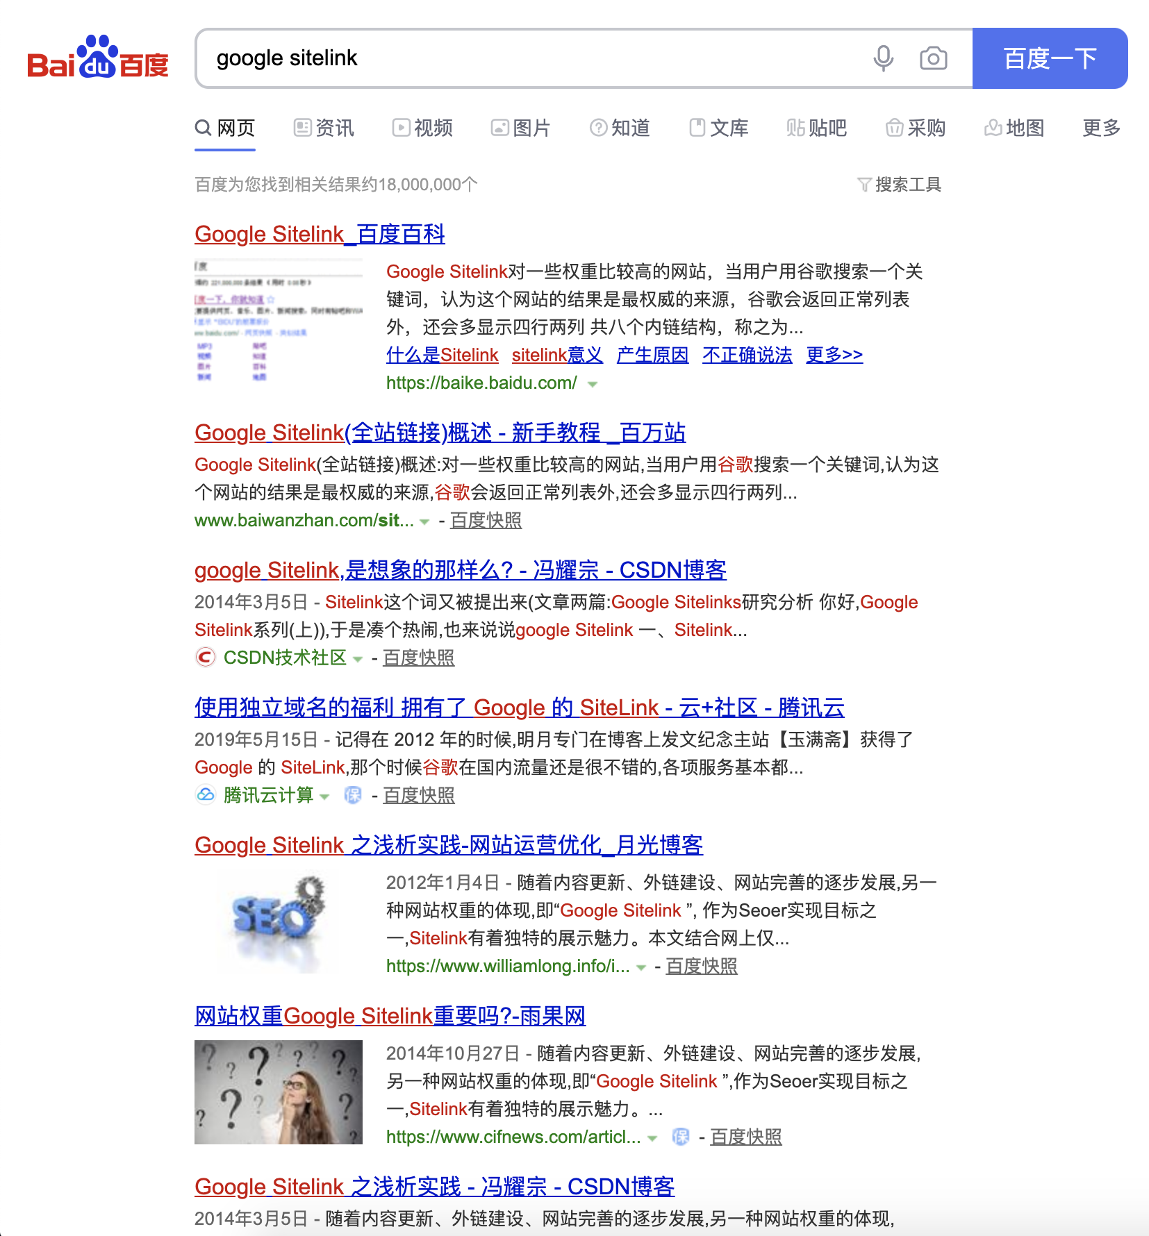Image resolution: width=1149 pixels, height=1236 pixels.
Task: Open 百度快照 for baiwanzhan result
Action: [486, 520]
